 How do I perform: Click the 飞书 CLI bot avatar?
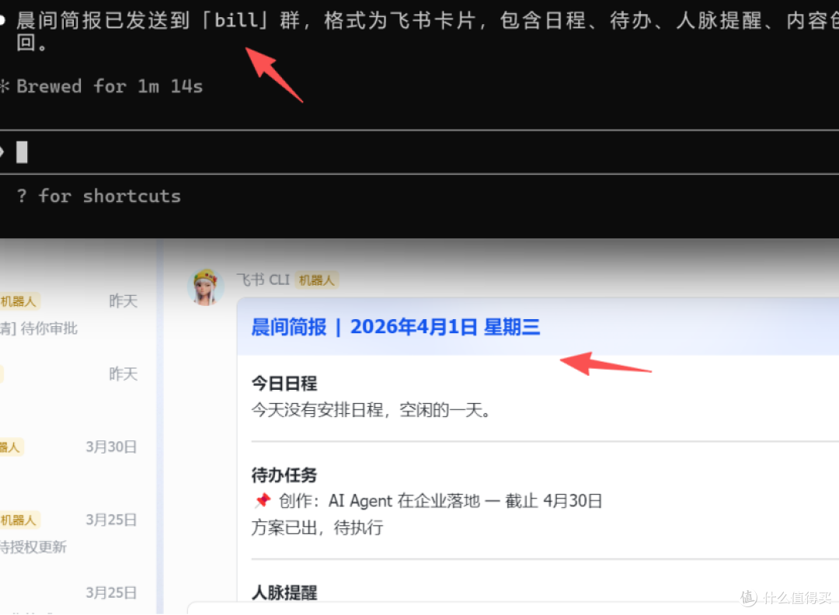pos(205,287)
